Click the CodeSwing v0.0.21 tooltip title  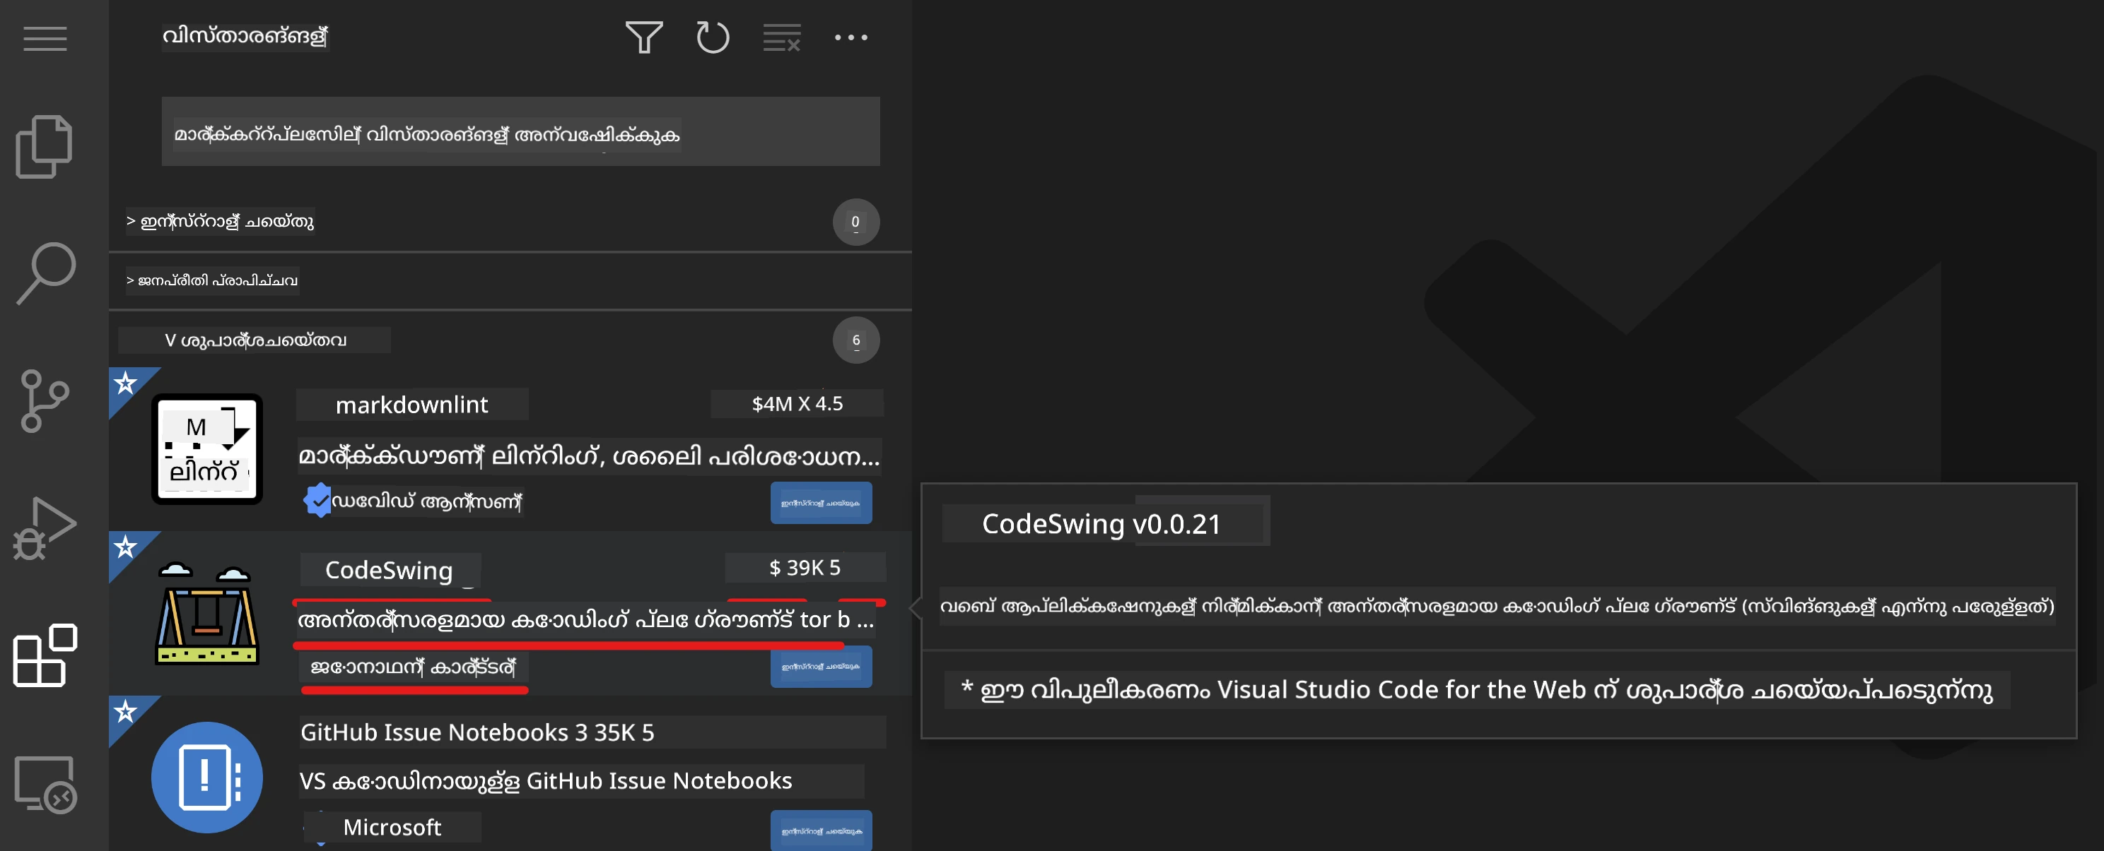1101,523
